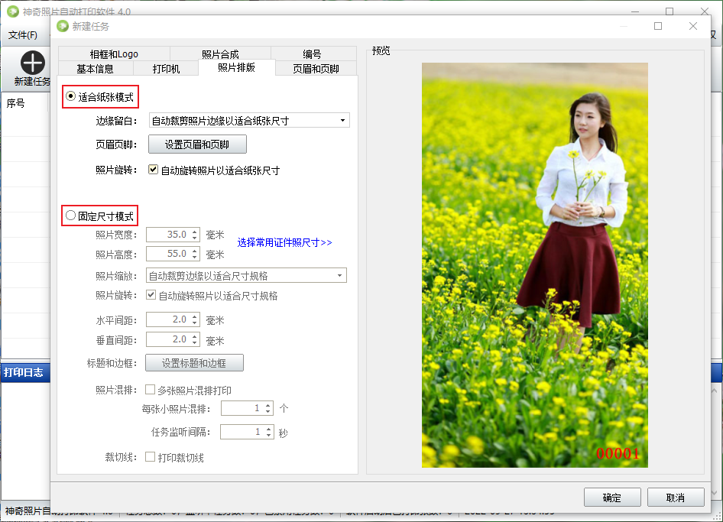This screenshot has height=522, width=723.
Task: Select the 固定尺寸模式 radio button
Action: point(70,216)
